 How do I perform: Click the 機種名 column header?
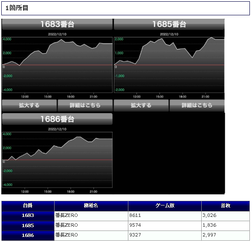pyautogui.click(x=91, y=206)
